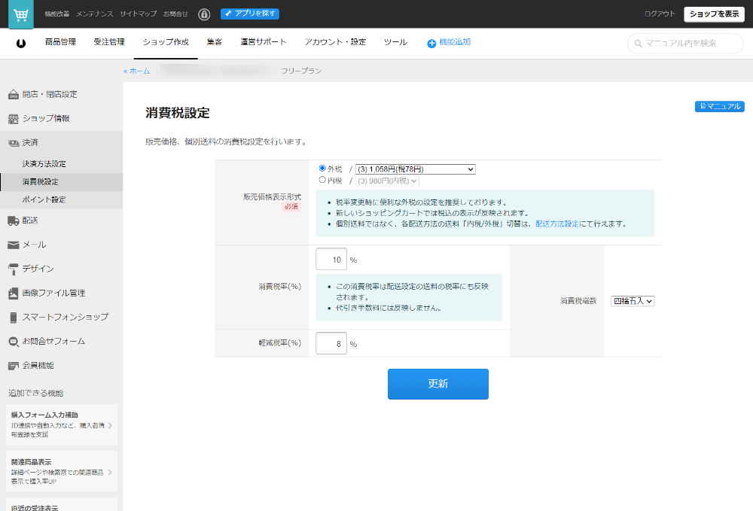
Task: Click the デザイン paint roller icon
Action: point(14,269)
